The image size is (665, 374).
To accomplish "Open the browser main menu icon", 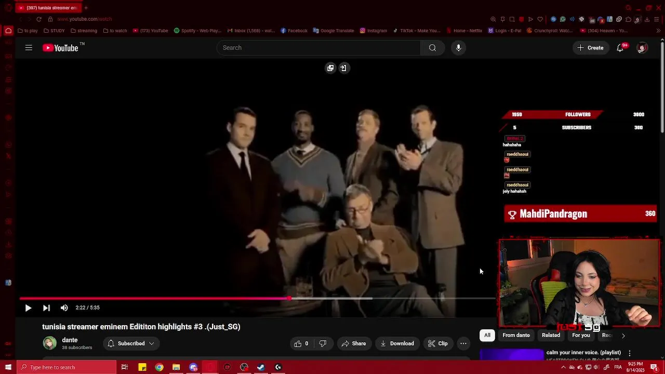I will [657, 19].
